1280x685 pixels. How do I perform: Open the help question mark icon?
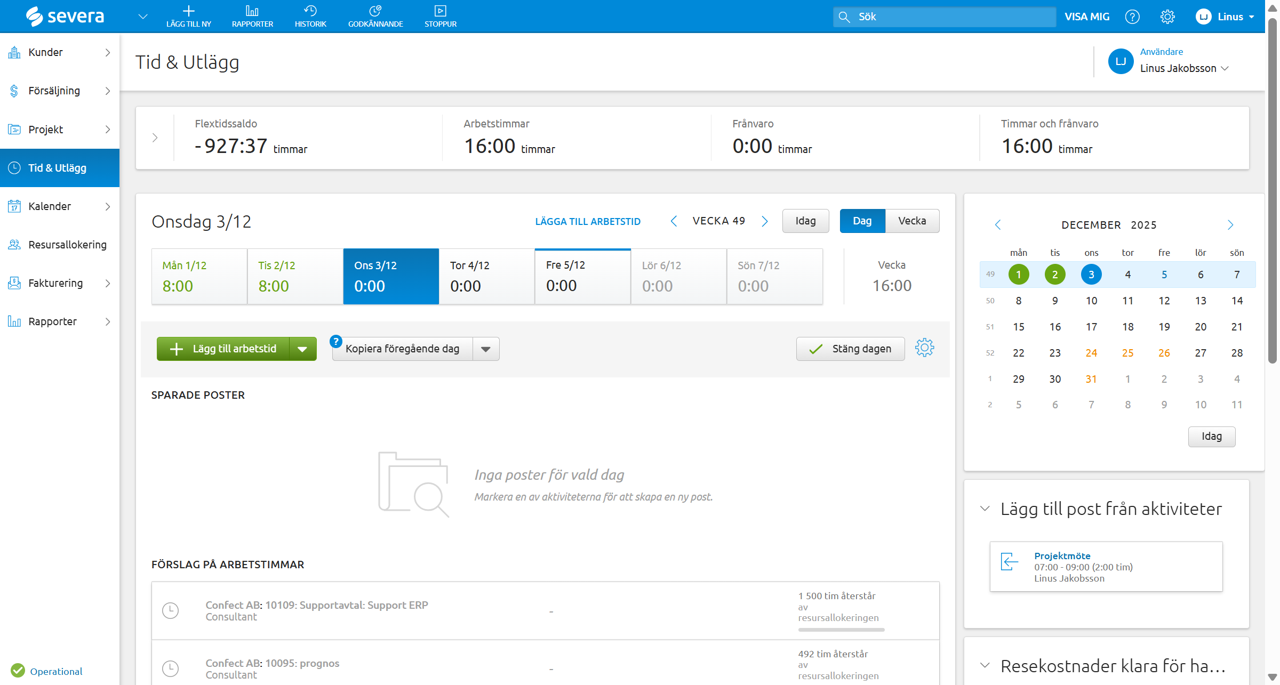tap(1132, 17)
